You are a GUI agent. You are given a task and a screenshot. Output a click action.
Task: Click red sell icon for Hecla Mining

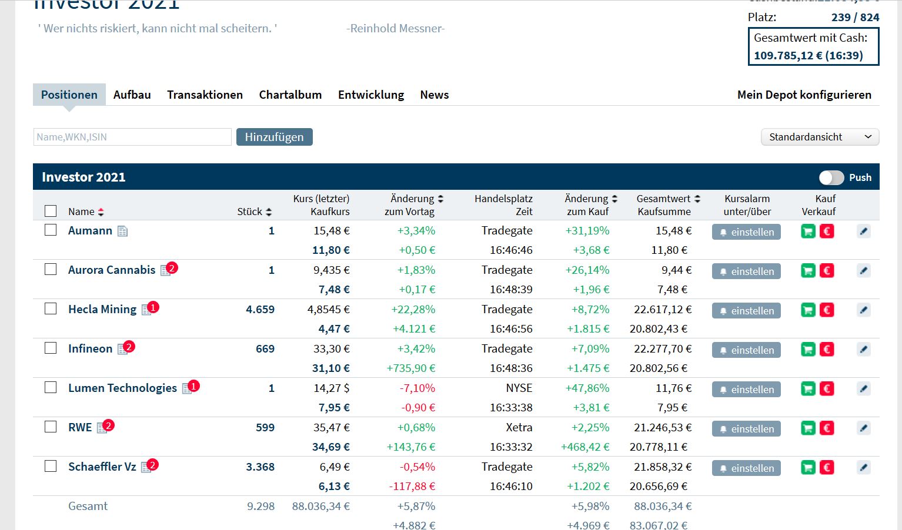[x=827, y=310]
